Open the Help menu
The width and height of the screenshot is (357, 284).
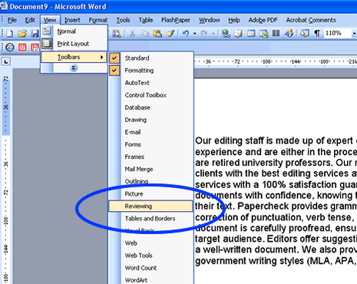(234, 20)
